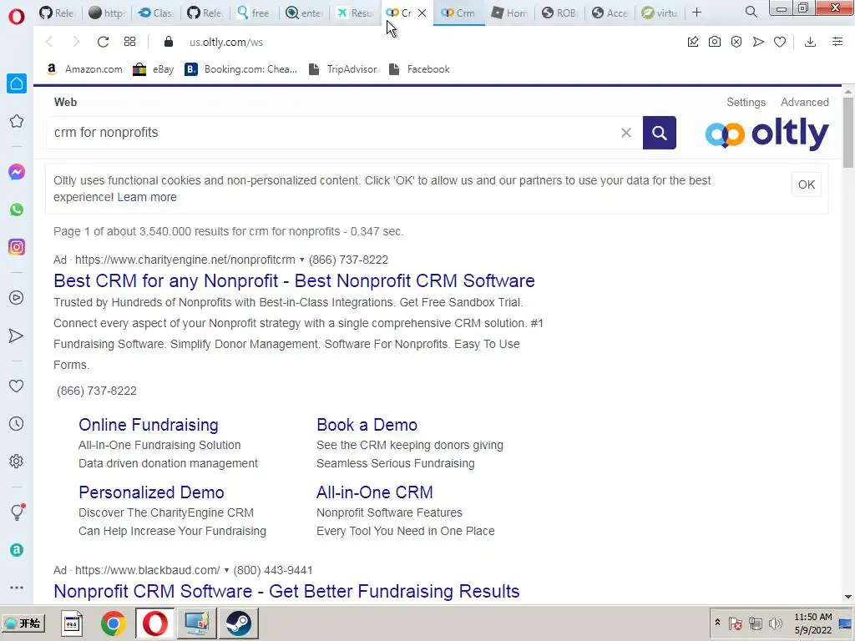Search open tabs magnifier

pyautogui.click(x=751, y=12)
